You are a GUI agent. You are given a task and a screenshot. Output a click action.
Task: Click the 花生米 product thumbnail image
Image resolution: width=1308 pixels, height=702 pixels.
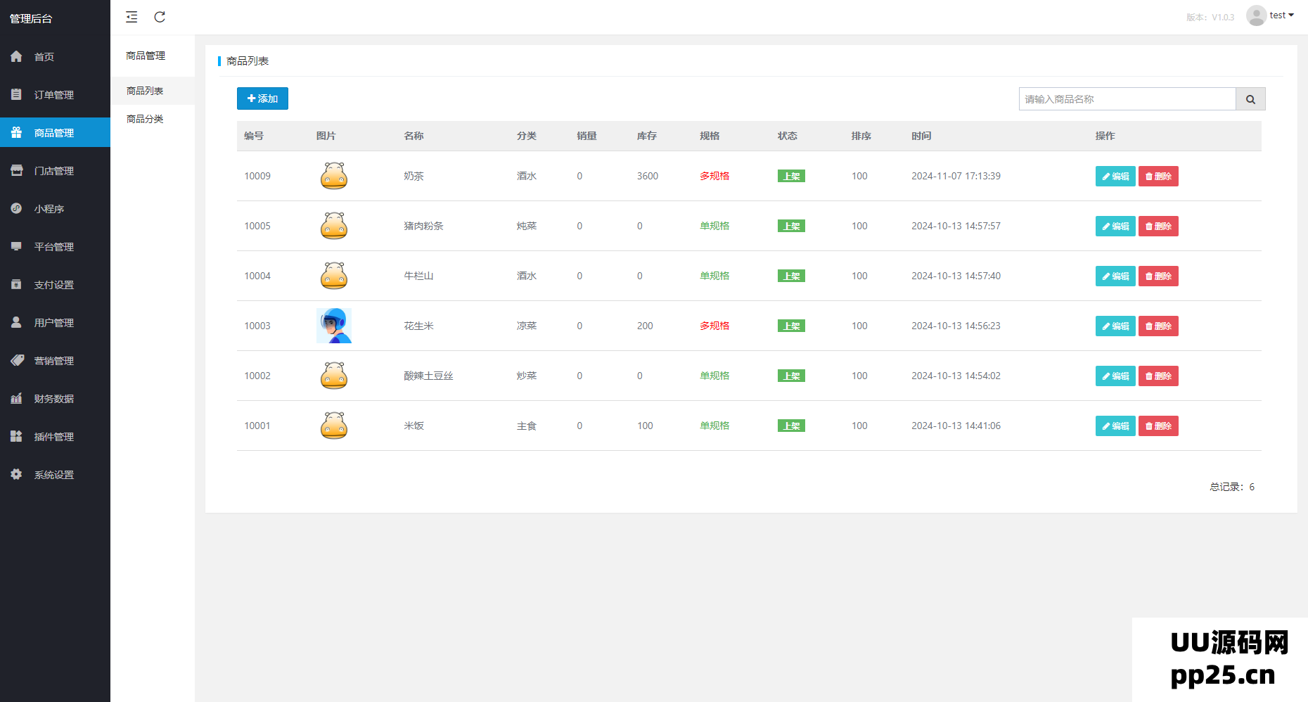(334, 326)
